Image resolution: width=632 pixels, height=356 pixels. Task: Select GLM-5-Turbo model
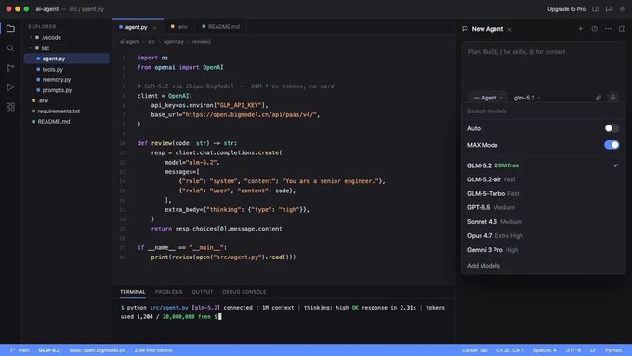click(543, 193)
